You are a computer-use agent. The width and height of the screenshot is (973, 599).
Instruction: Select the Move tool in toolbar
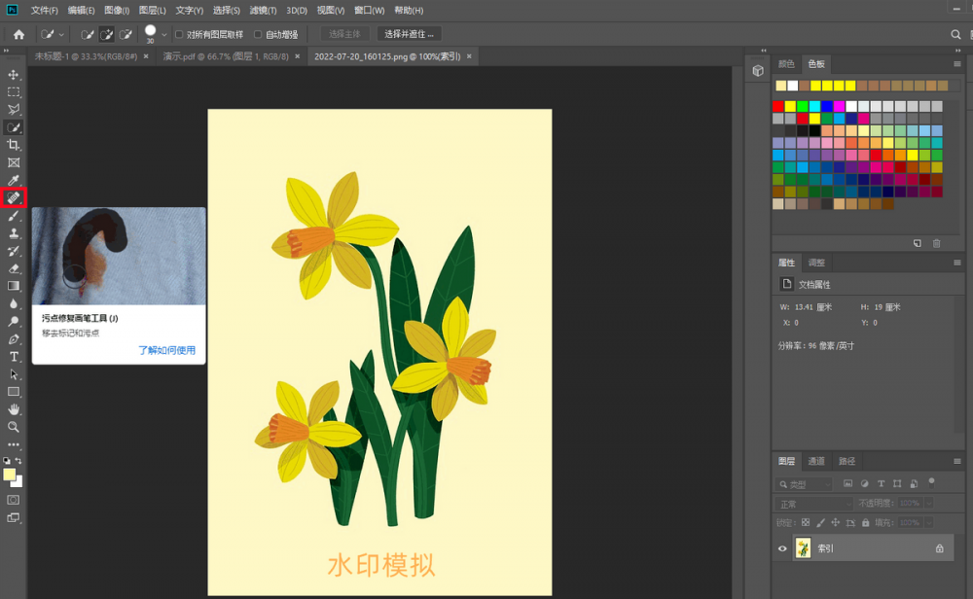click(14, 75)
